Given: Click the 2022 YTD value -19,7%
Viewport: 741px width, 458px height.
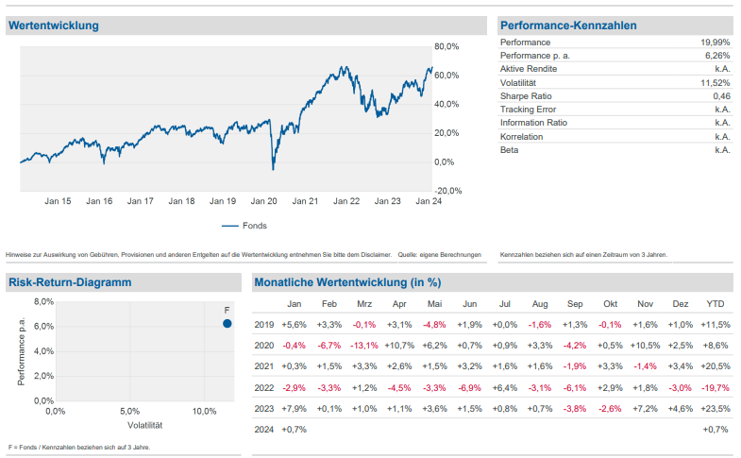Looking at the screenshot, I should [714, 387].
